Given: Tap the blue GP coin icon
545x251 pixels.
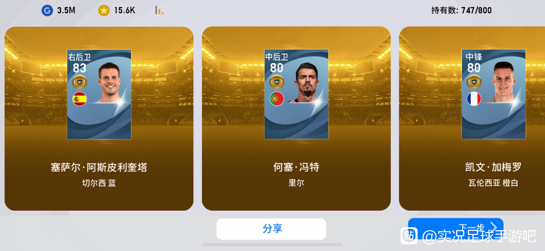Looking at the screenshot, I should [47, 11].
